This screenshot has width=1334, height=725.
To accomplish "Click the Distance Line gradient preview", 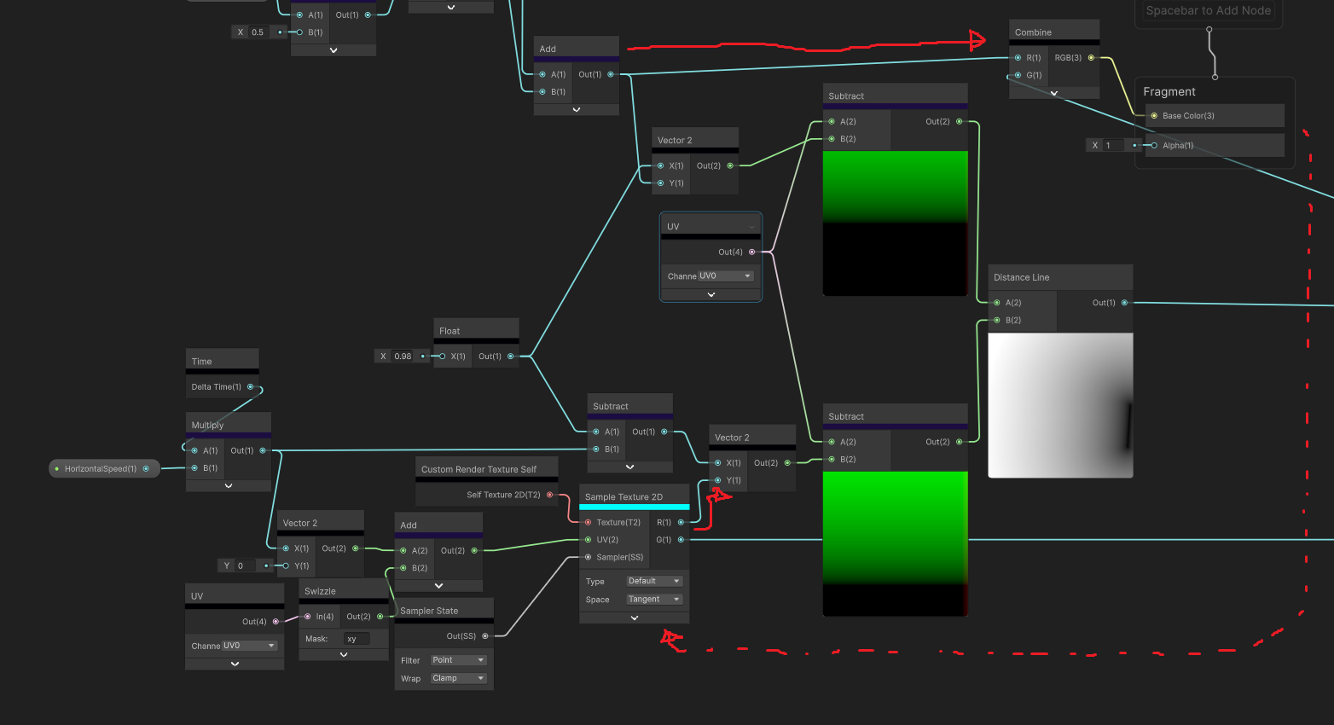I will (x=1060, y=405).
